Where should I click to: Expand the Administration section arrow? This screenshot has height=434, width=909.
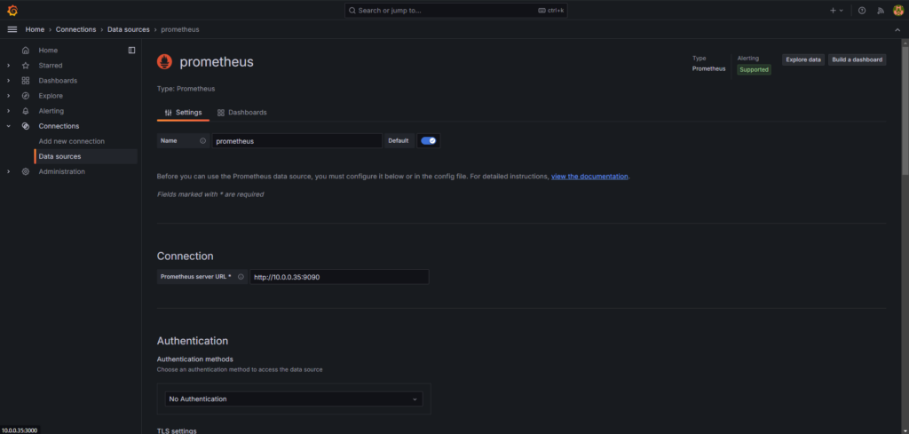tap(8, 171)
